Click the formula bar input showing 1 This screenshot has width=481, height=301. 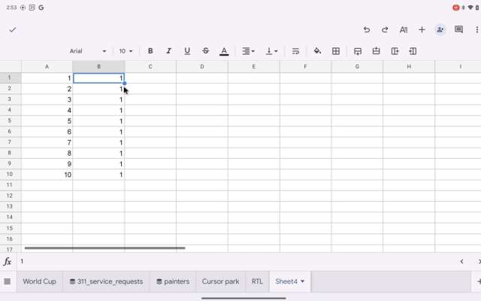tap(236, 262)
